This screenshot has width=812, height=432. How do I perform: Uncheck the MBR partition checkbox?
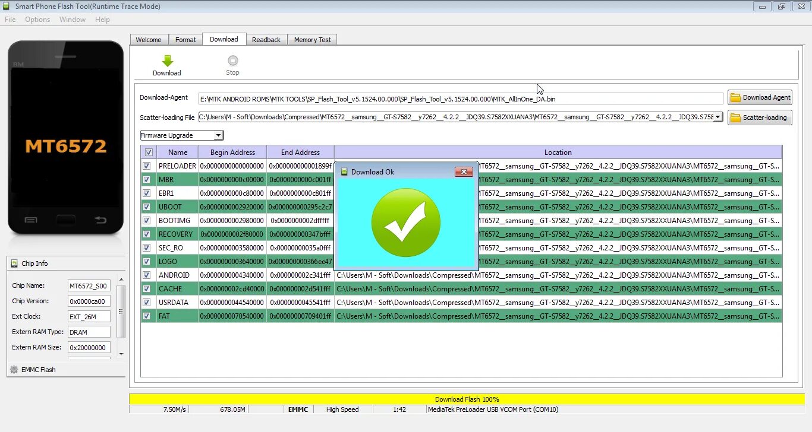[147, 180]
